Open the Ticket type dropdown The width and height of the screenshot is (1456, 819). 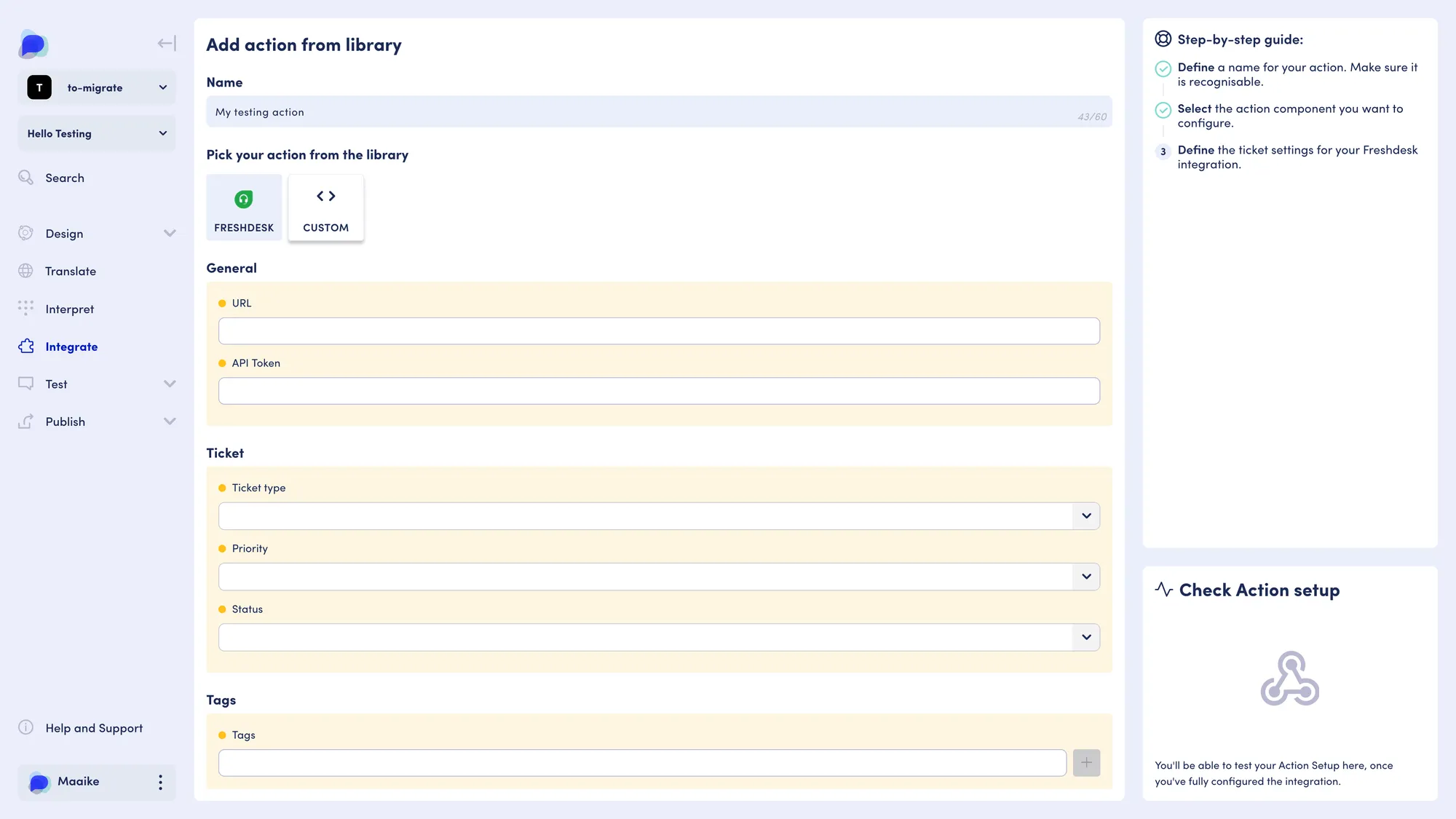(x=659, y=516)
